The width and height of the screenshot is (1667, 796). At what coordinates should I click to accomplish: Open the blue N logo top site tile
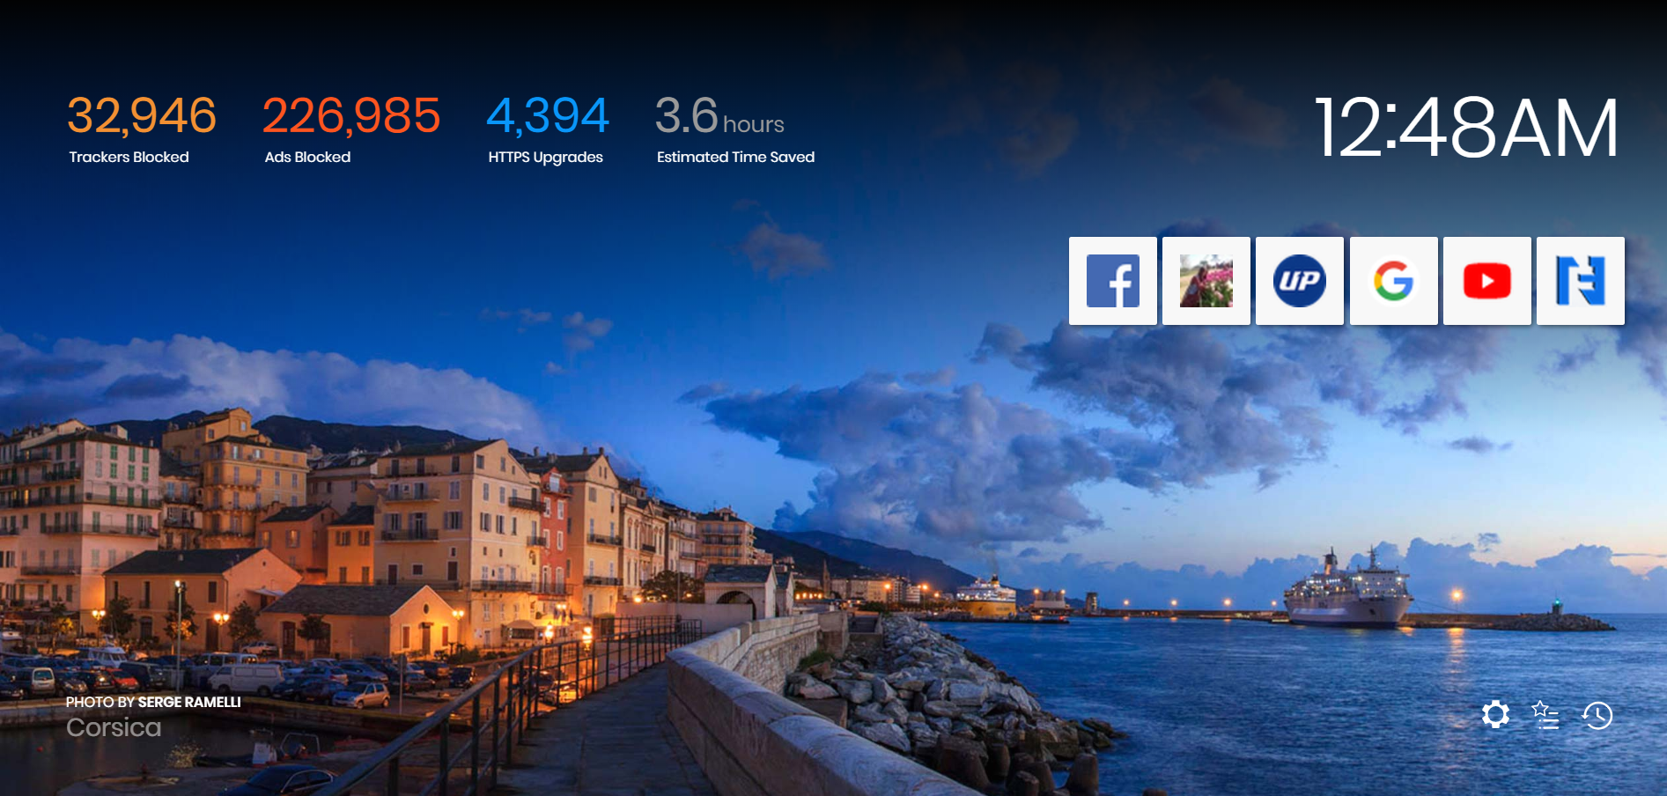coord(1580,281)
